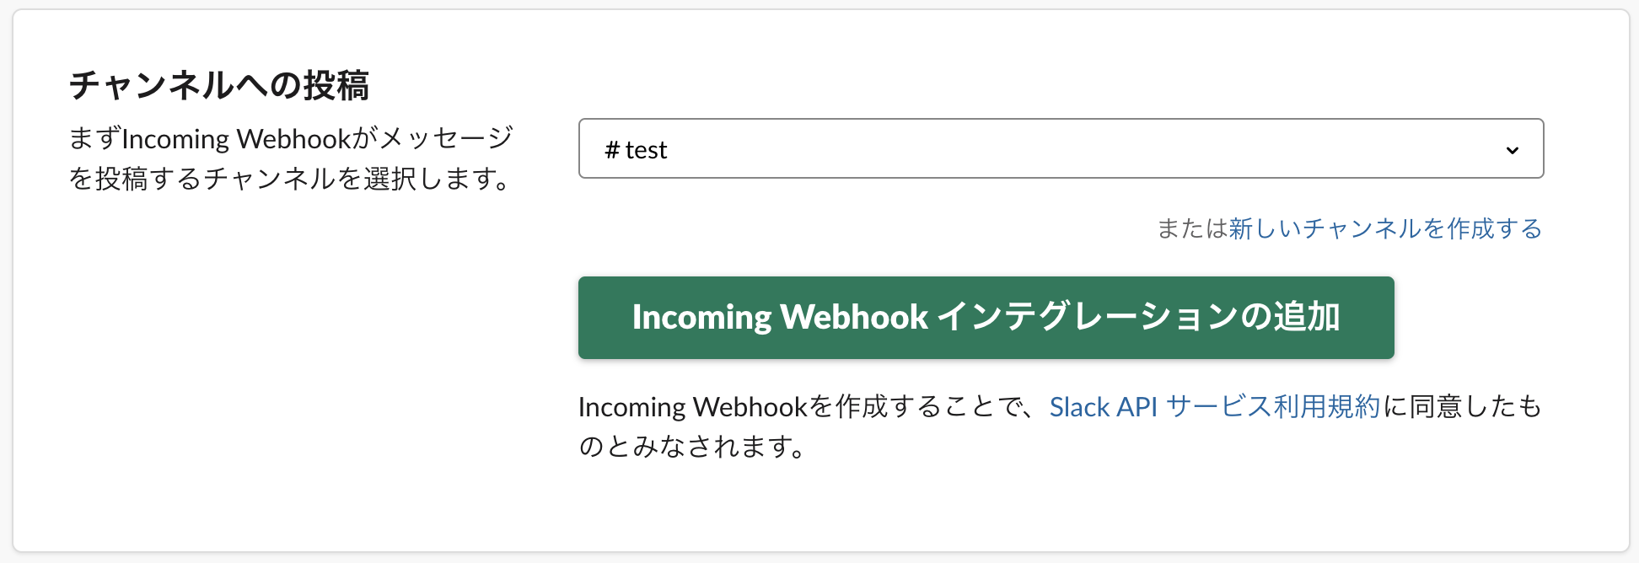This screenshot has height=563, width=1639.
Task: Click 新しいチャンネルを作成する link
Action: [x=1385, y=228]
